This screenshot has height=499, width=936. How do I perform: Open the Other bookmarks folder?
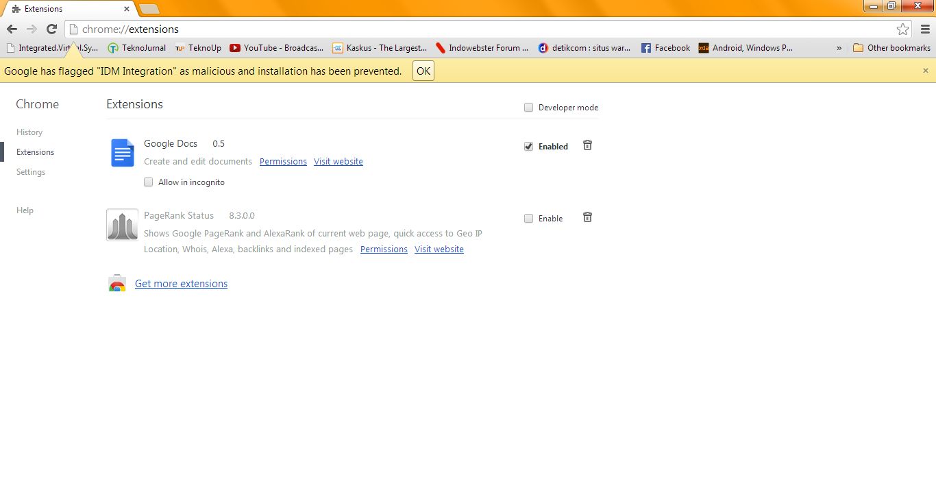tap(891, 48)
